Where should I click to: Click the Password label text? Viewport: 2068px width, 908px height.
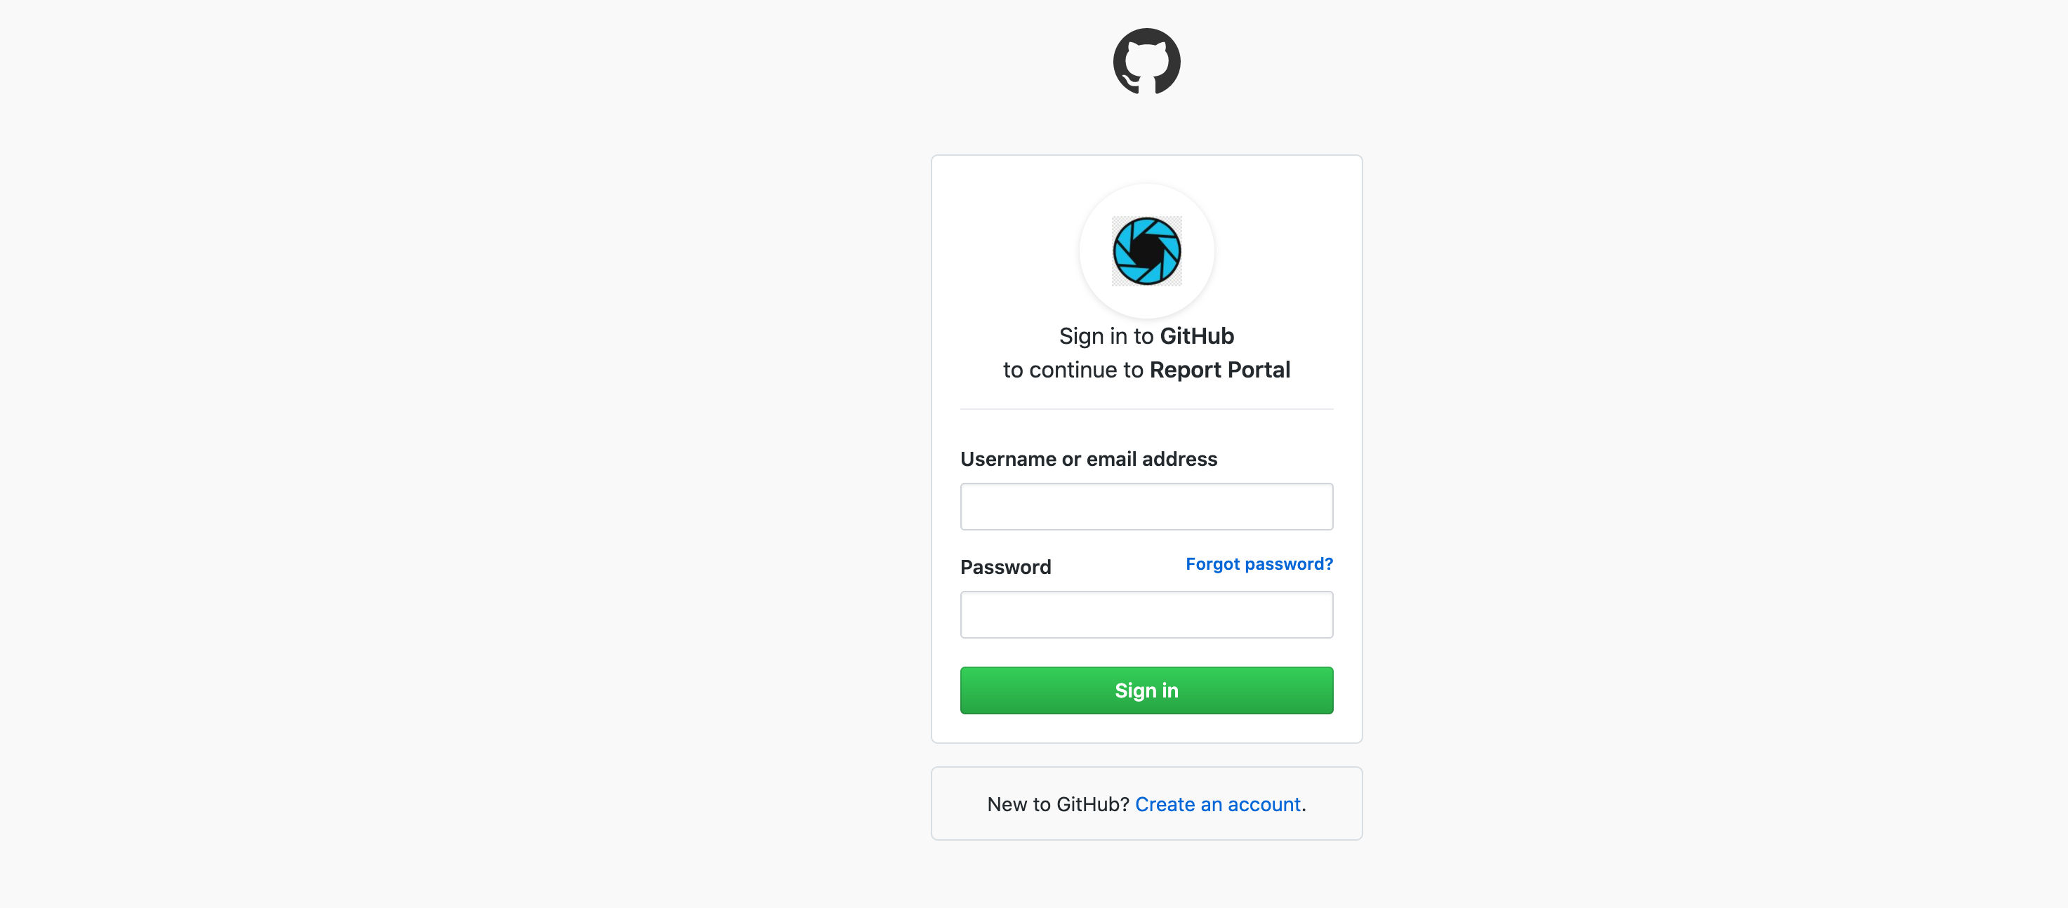[1006, 567]
